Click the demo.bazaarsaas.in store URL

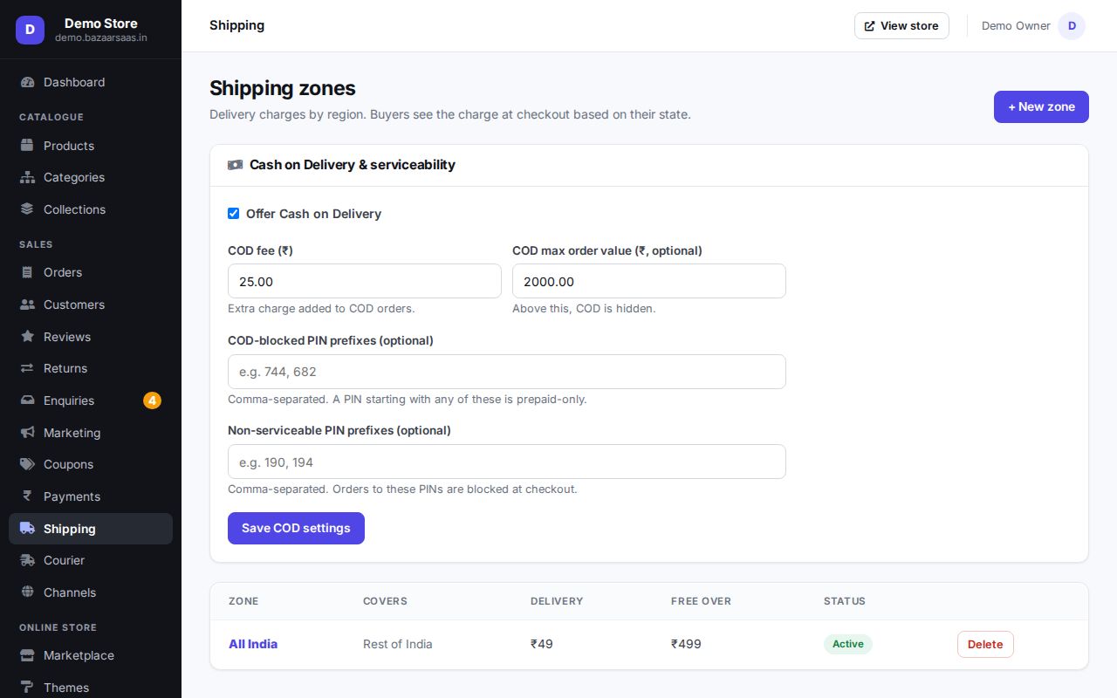point(101,38)
